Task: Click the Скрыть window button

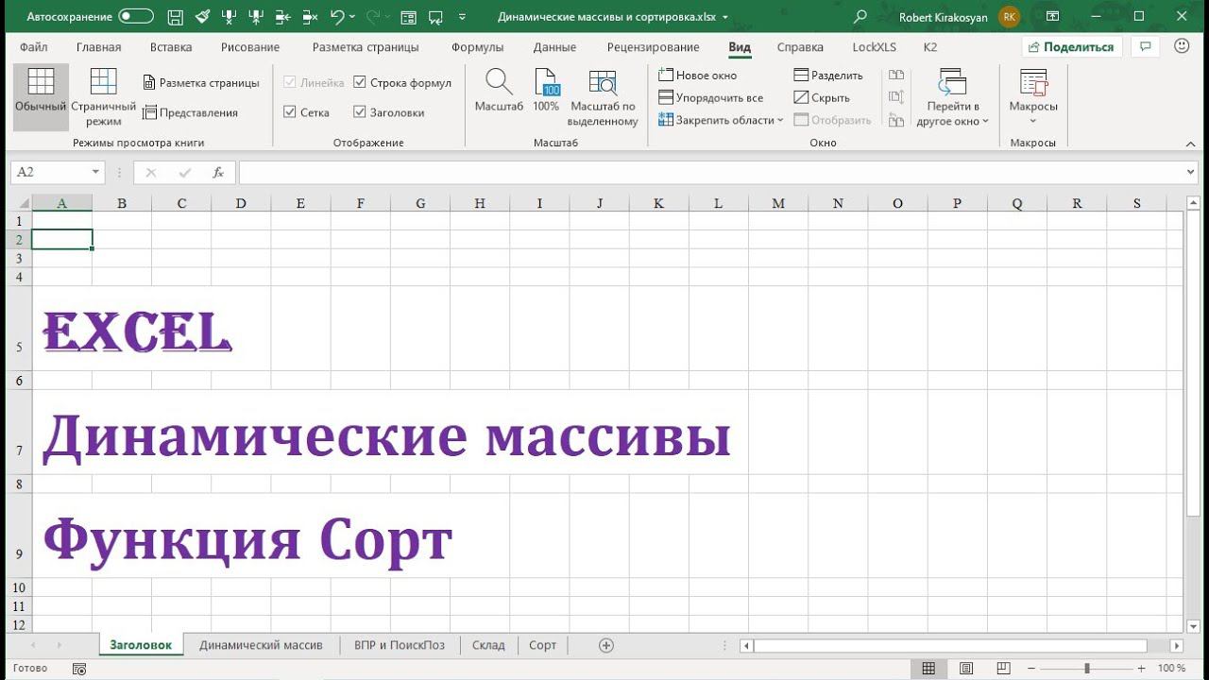Action: (x=822, y=97)
